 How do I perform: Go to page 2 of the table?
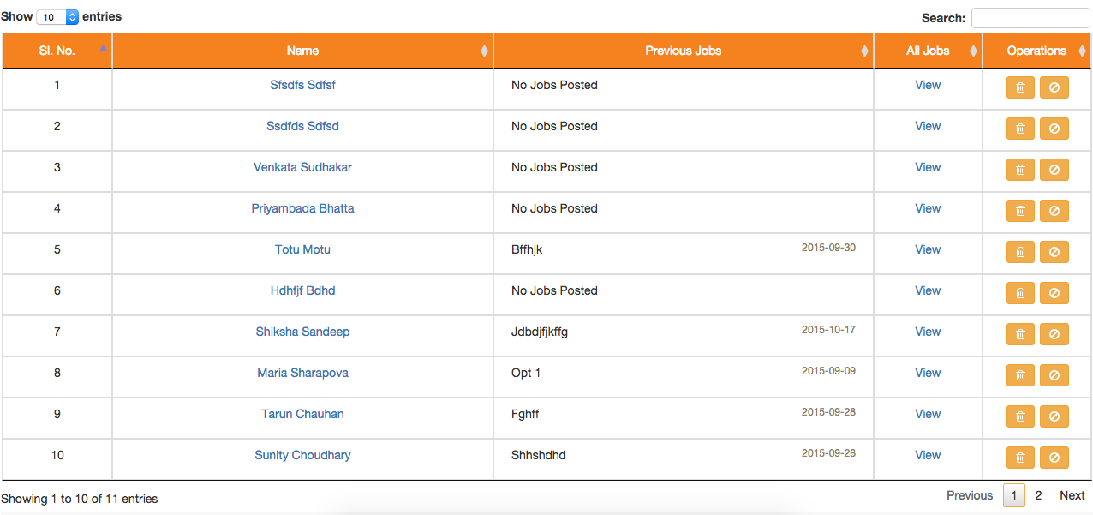pos(1038,495)
